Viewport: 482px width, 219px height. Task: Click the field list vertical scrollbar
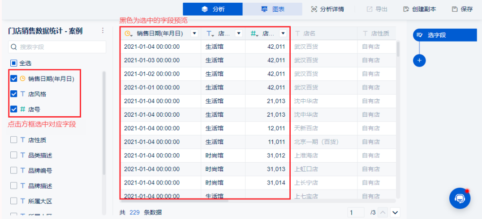[x=104, y=123]
